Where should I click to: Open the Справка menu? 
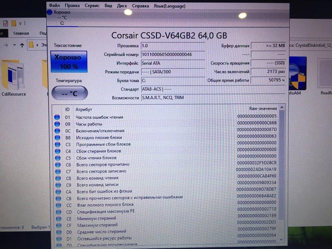[x=140, y=6]
